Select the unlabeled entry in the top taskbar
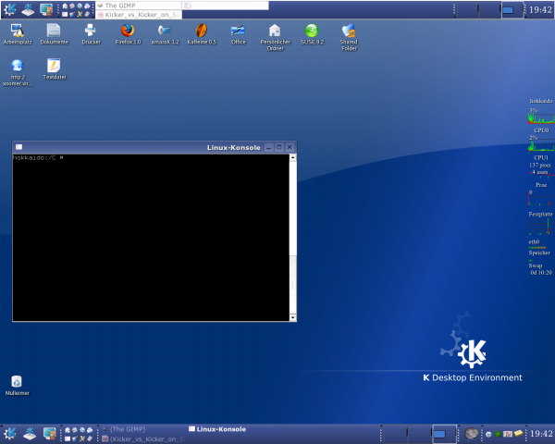555x444 pixels. pyautogui.click(x=226, y=6)
